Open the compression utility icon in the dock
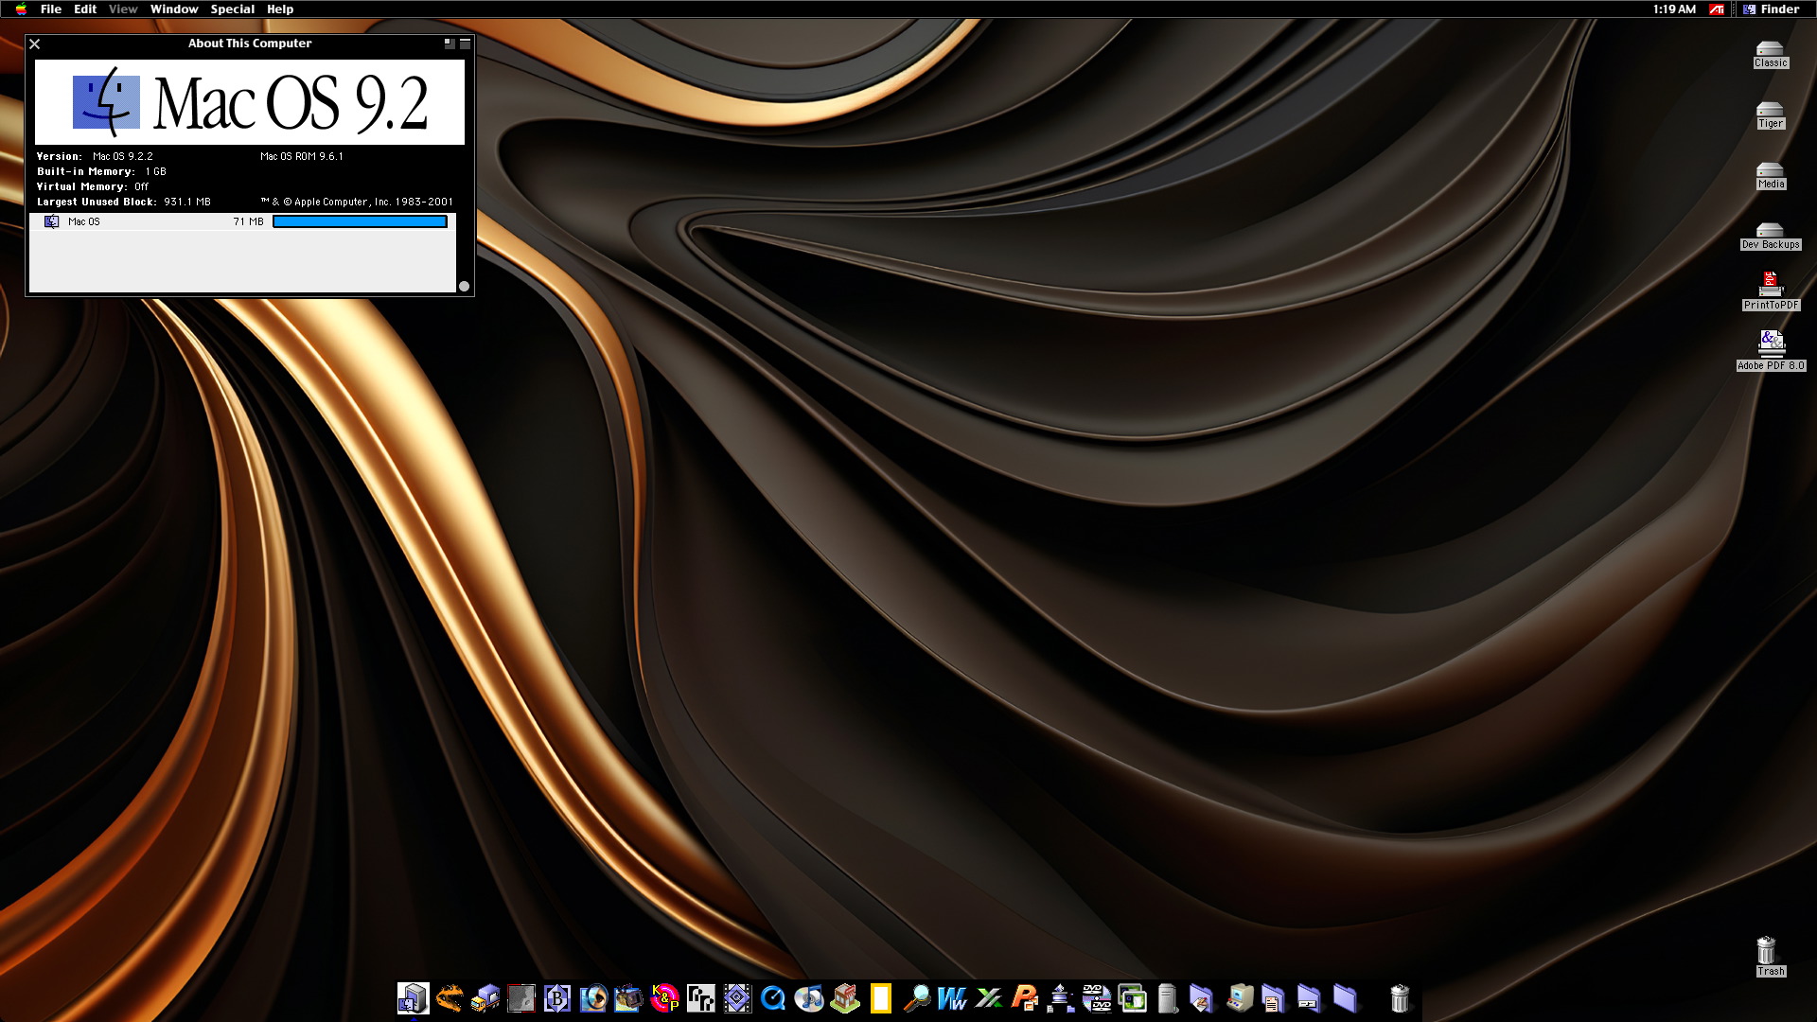The width and height of the screenshot is (1817, 1022). tap(1061, 998)
